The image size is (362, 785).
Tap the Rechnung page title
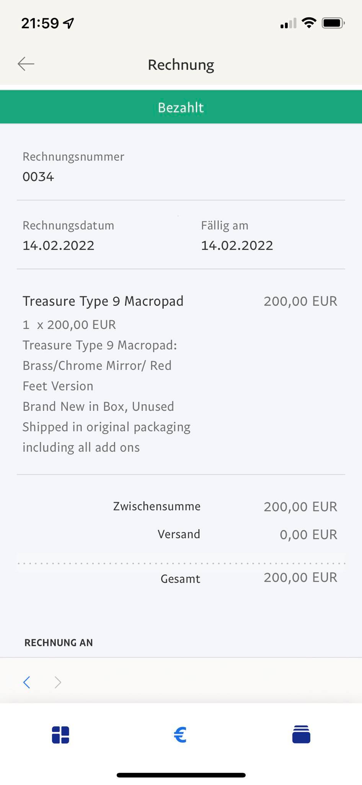click(181, 65)
